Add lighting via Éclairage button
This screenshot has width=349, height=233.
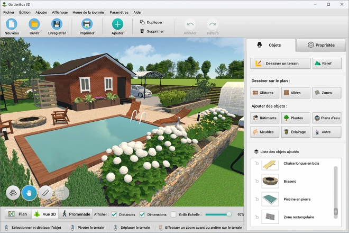coord(296,132)
